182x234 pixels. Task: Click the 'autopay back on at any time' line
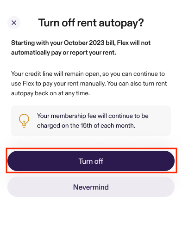[50, 93]
